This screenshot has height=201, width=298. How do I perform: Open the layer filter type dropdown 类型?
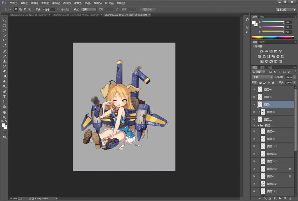(258, 72)
